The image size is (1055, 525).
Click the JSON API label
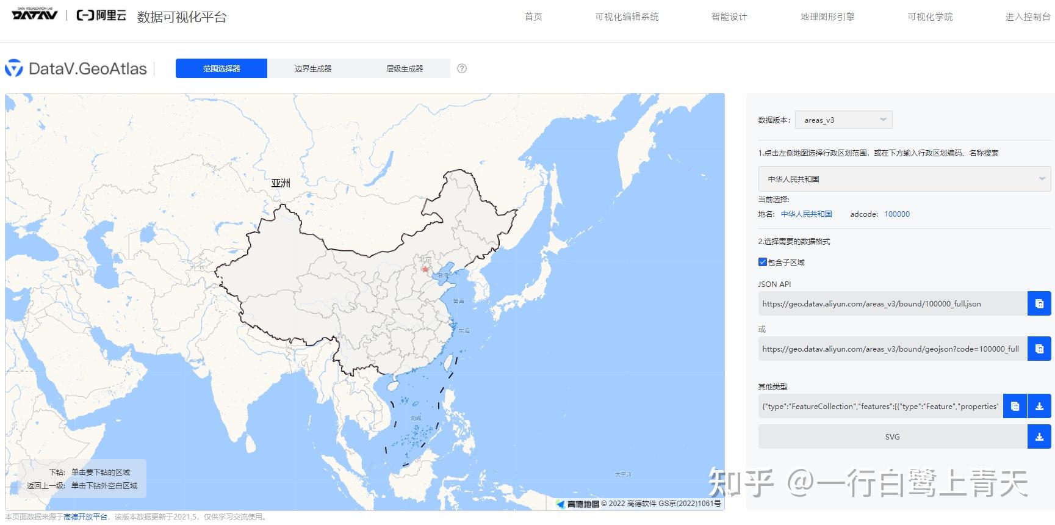tap(774, 284)
